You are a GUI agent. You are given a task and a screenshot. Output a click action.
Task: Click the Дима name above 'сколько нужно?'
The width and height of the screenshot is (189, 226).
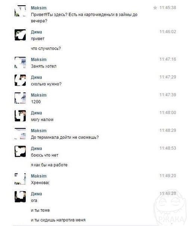[x=37, y=77]
